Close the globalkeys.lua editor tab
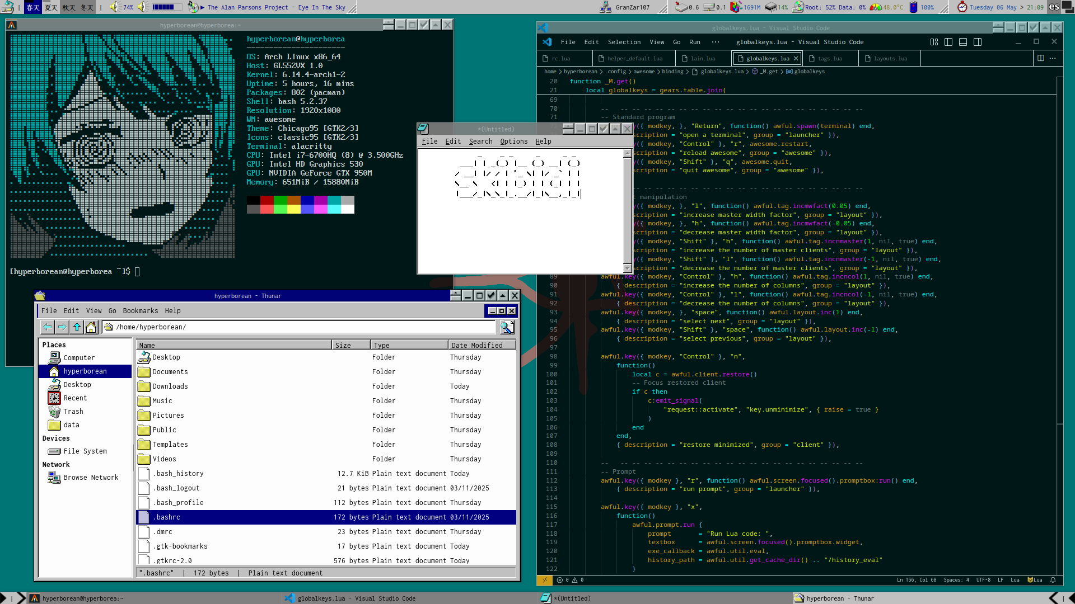This screenshot has width=1075, height=604. tap(796, 59)
